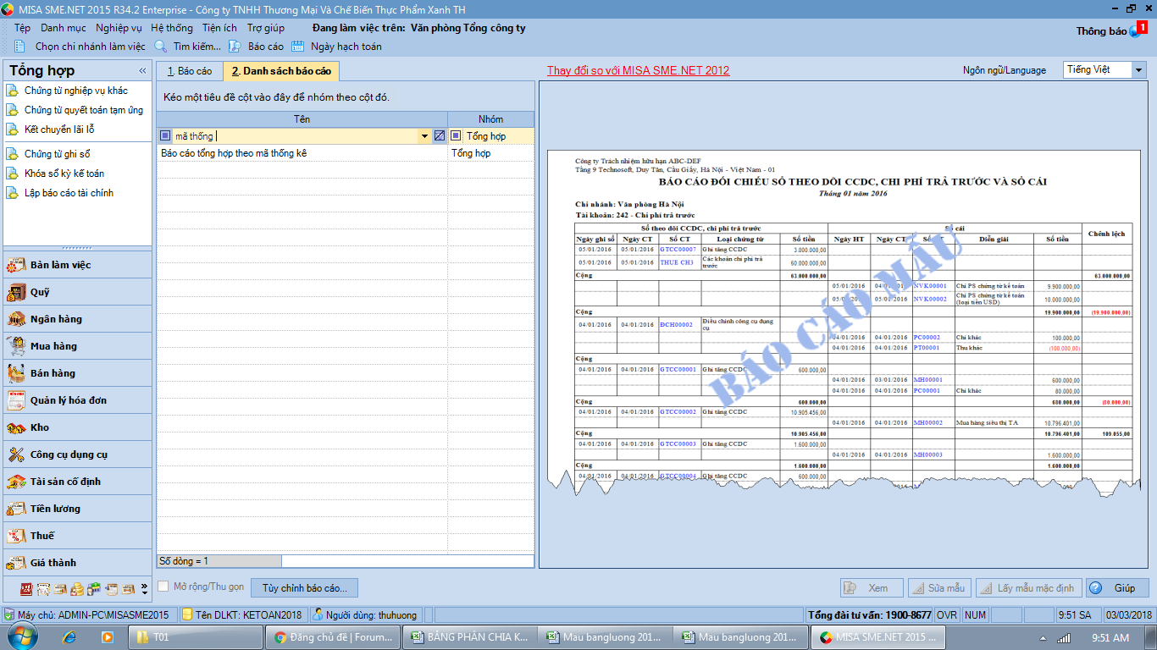Switch to BẢNG PHÂN CHIA Excel taskbar window
1157x650 pixels.
(470, 637)
